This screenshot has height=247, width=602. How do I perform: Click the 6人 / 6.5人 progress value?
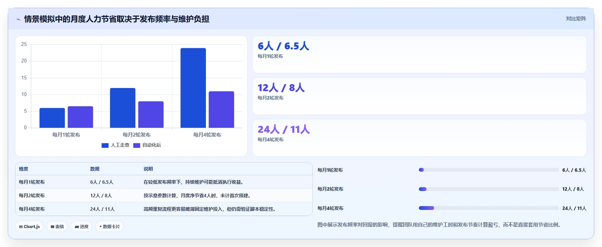574,170
